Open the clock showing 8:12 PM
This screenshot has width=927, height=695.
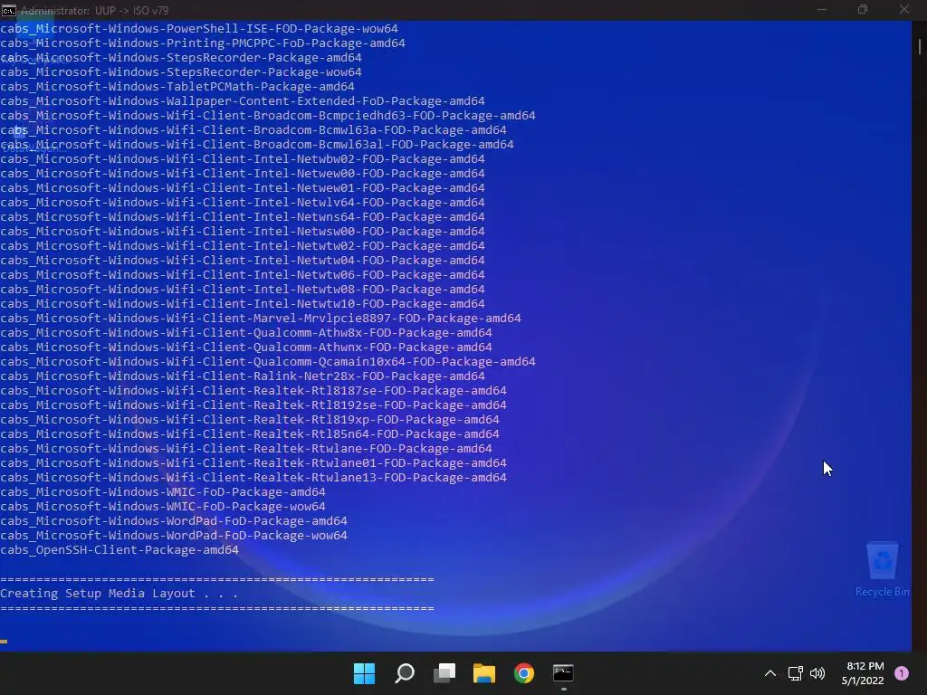coord(863,673)
